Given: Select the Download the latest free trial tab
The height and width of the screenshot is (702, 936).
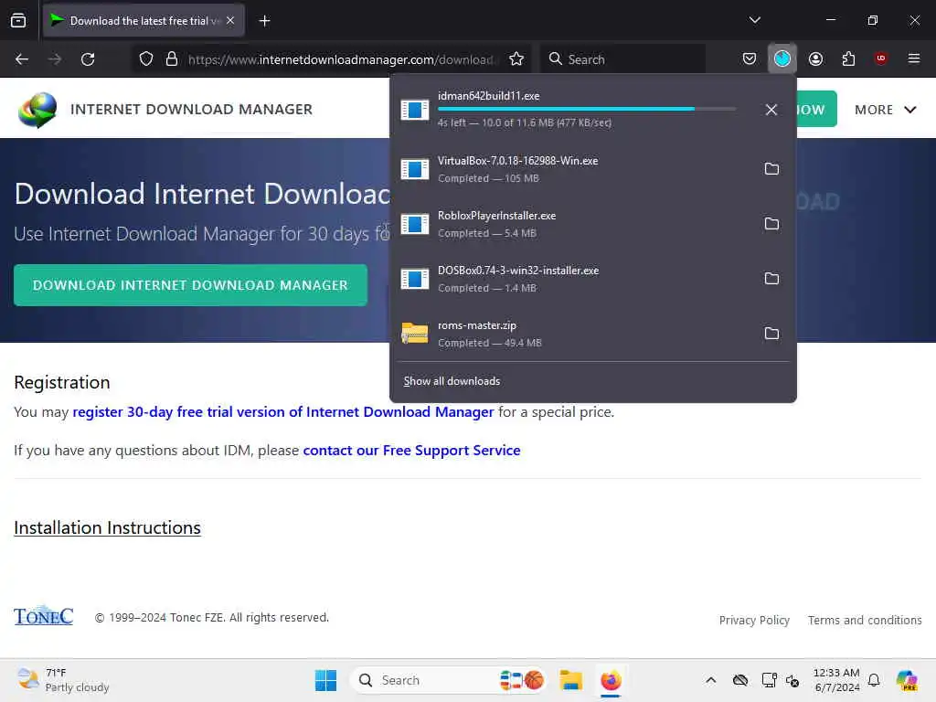Looking at the screenshot, I should click(144, 20).
